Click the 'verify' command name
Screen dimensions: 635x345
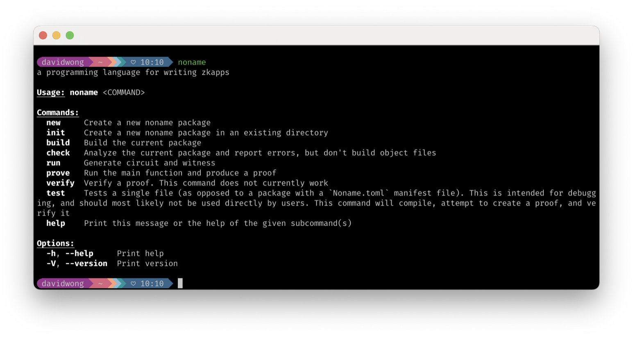(x=61, y=183)
